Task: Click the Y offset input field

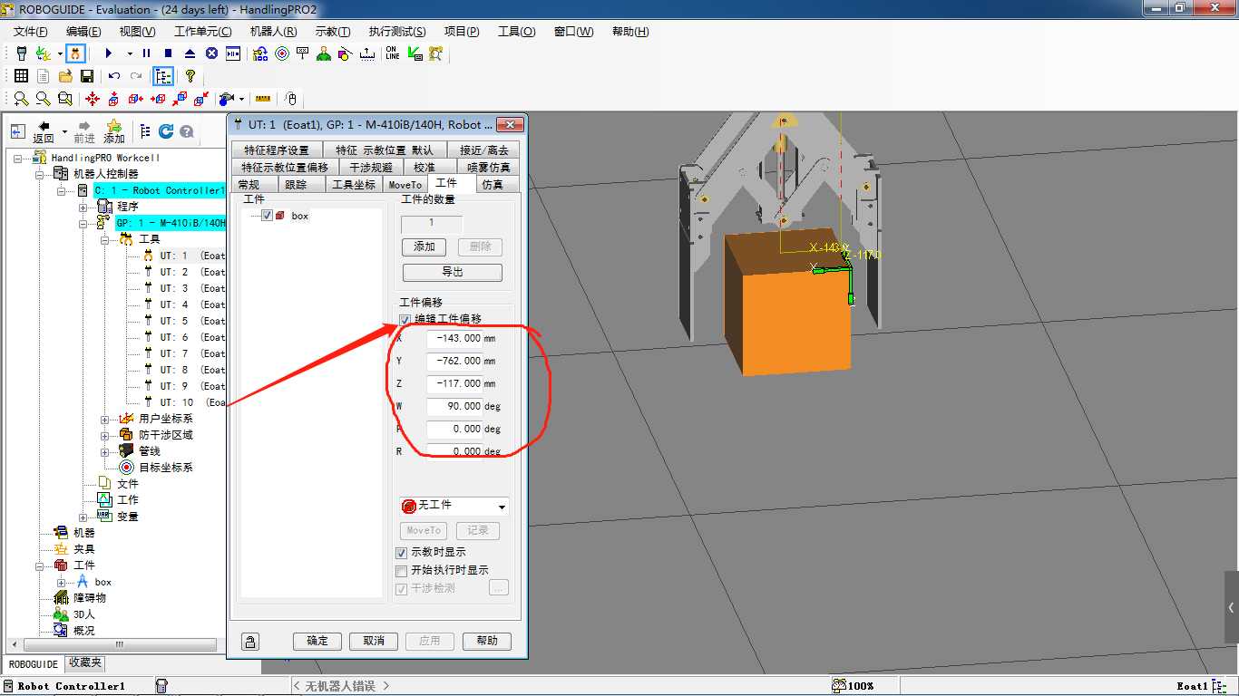Action: (x=454, y=361)
